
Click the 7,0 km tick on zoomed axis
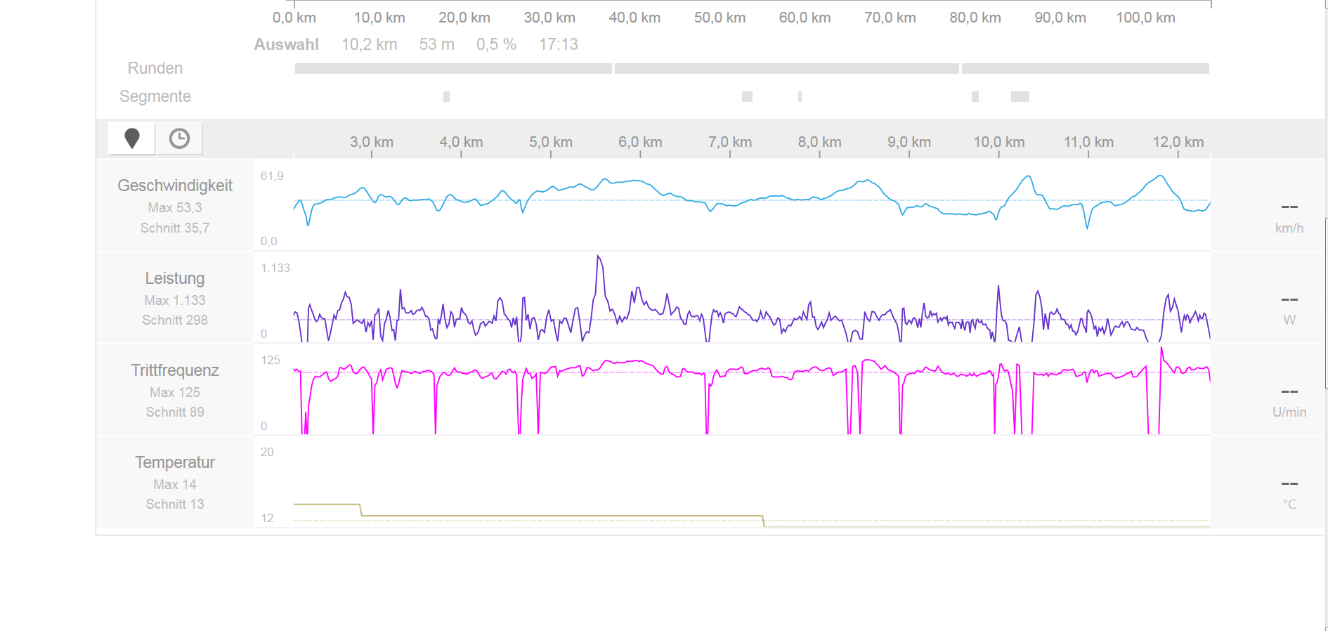730,143
